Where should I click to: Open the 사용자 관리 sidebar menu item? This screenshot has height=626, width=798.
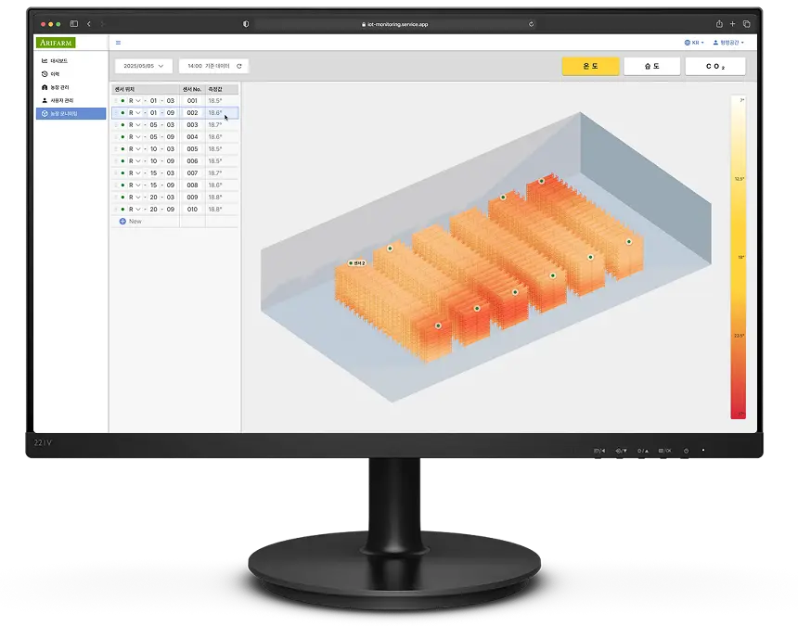pos(61,100)
